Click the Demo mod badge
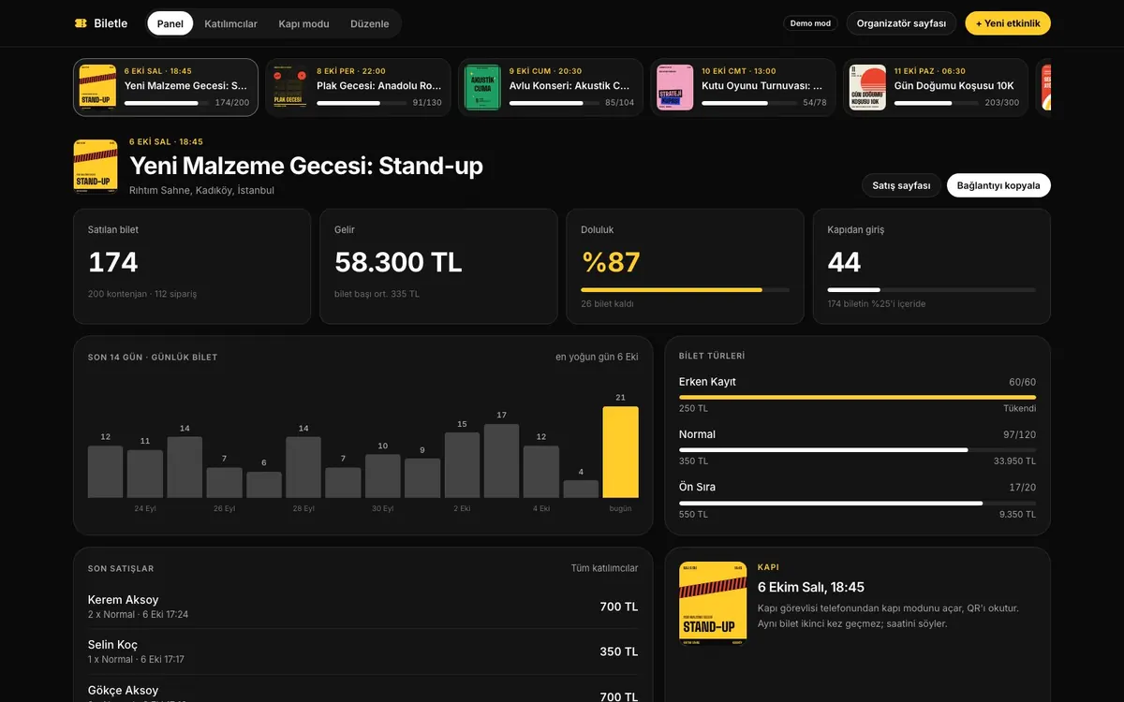The width and height of the screenshot is (1124, 702). click(x=810, y=23)
